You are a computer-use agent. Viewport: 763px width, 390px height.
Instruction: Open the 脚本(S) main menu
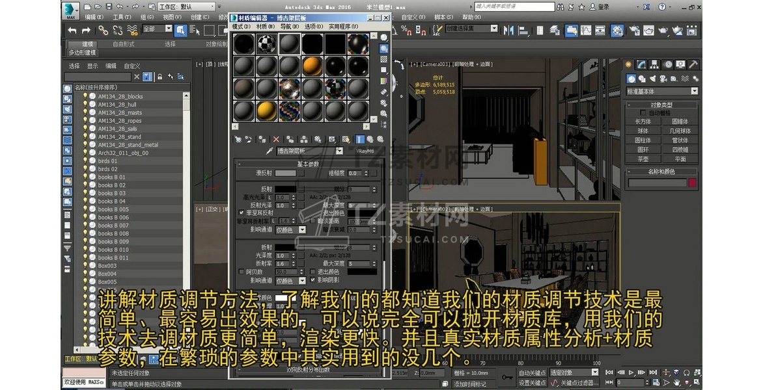[x=444, y=17]
